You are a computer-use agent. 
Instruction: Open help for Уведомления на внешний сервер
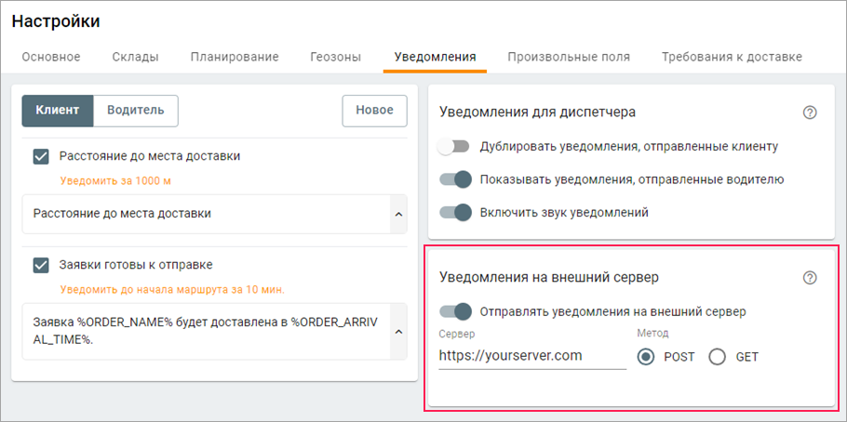(x=810, y=277)
